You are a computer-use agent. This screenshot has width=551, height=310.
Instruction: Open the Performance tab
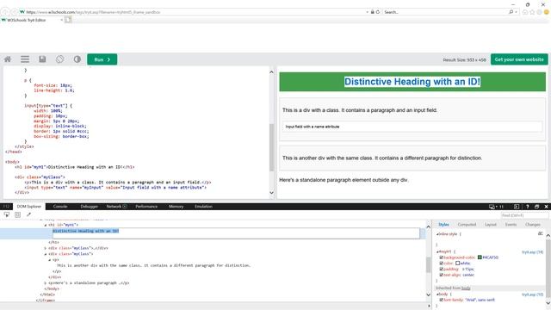point(146,207)
